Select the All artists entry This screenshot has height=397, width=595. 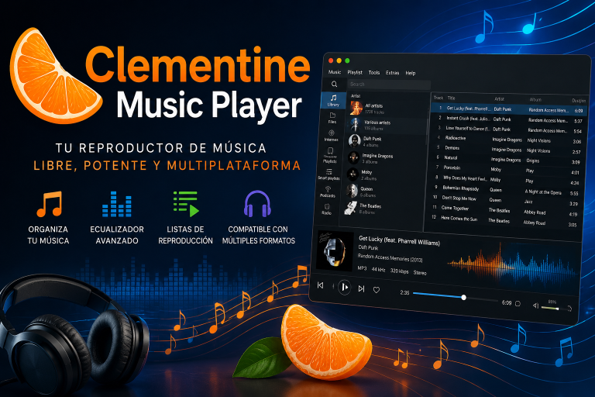tap(387, 109)
